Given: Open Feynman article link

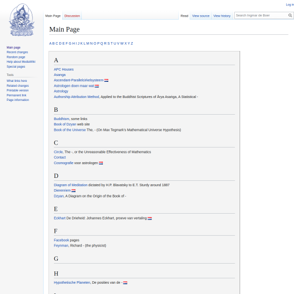Looking at the screenshot, I should (x=61, y=245).
